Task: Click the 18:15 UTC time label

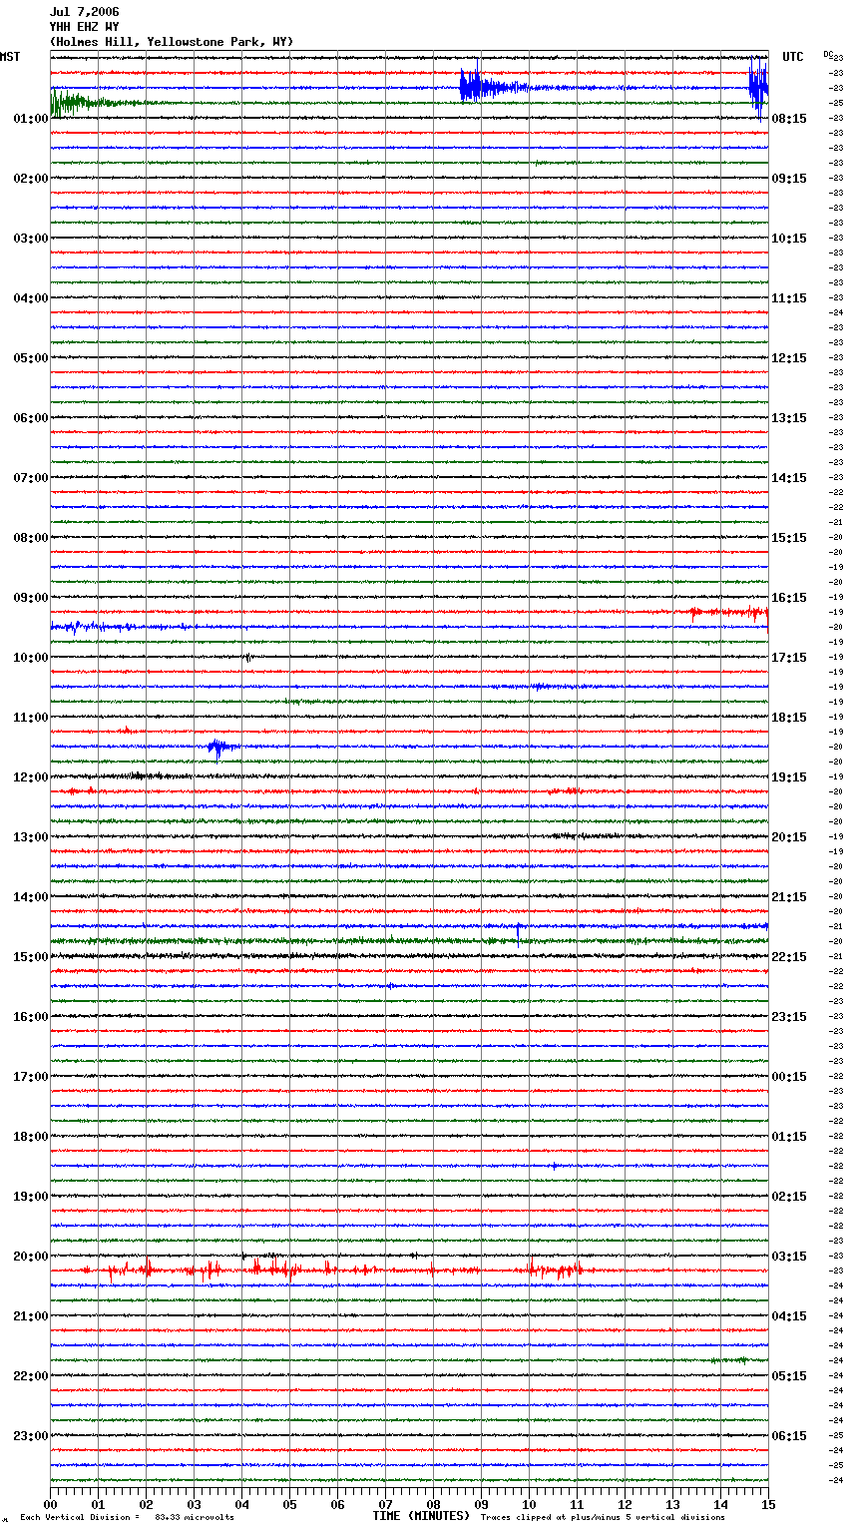Action: (789, 718)
